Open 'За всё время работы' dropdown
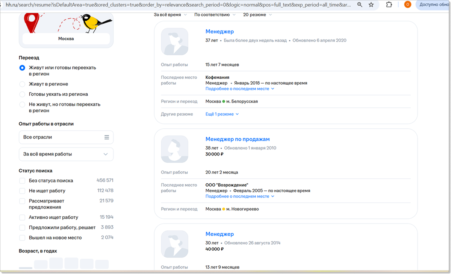Screen dimensions: 451x274 click(x=66, y=154)
